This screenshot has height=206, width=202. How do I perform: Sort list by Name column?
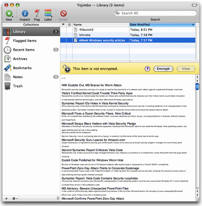101,25
